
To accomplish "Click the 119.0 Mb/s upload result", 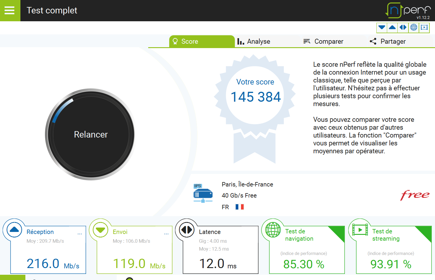I will coord(139,264).
